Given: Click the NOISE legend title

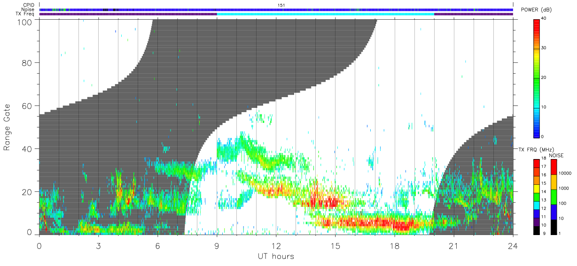Looking at the screenshot, I should coord(557,155).
